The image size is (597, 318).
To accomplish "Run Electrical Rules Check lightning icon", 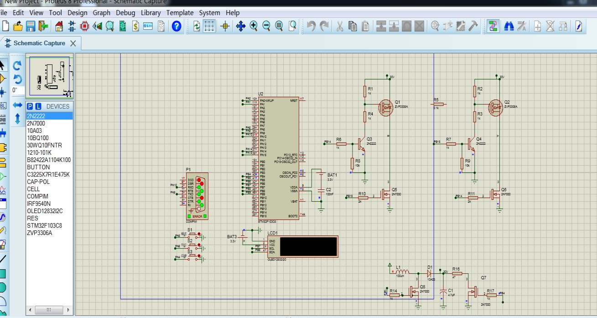I will pyautogui.click(x=579, y=26).
